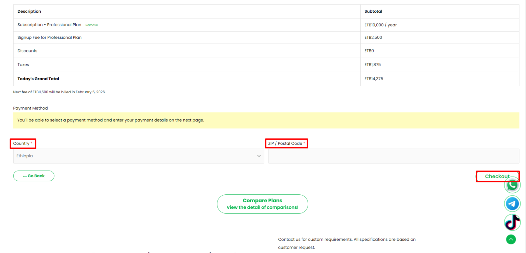526x253 pixels.
Task: Click the chevron arrow in Country selector
Action: 259,156
